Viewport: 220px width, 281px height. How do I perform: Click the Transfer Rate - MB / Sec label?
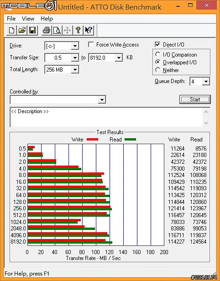coord(93,258)
